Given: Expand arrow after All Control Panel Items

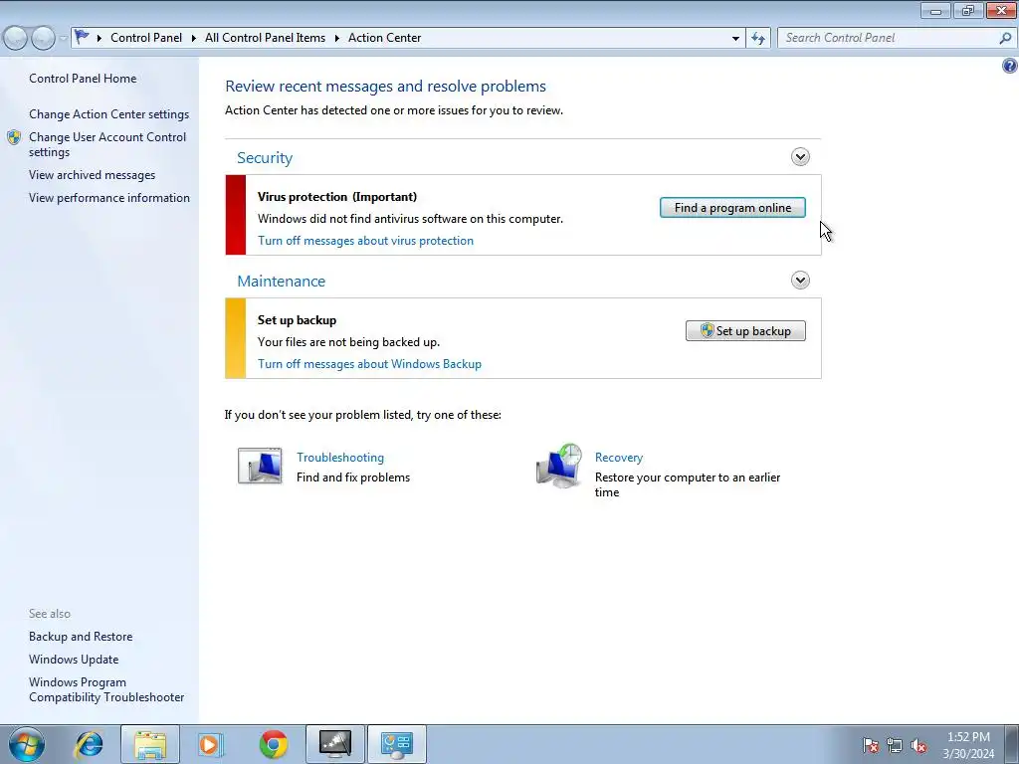Looking at the screenshot, I should [x=336, y=38].
